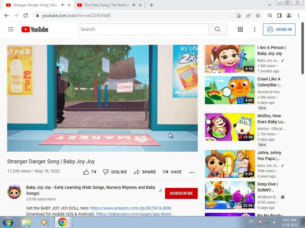This screenshot has width=305, height=228.
Task: Install app icon in address bar
Action: pyautogui.click(x=239, y=15)
